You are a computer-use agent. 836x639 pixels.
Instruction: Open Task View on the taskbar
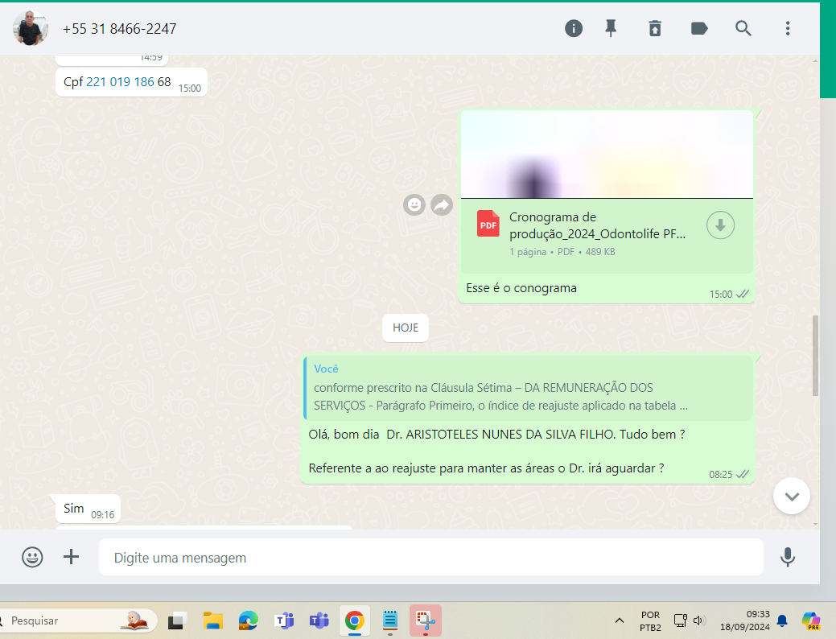177,620
